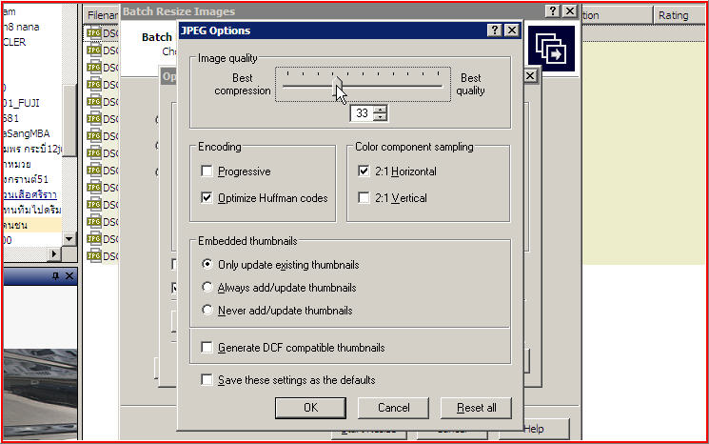Click the first JPG file icon in list

tap(93, 33)
